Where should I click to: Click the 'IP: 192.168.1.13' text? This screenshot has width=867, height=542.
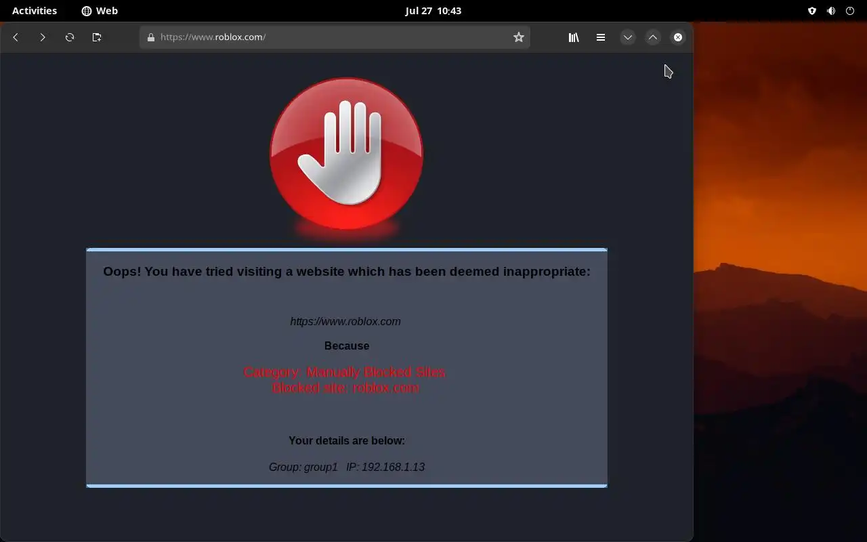385,467
